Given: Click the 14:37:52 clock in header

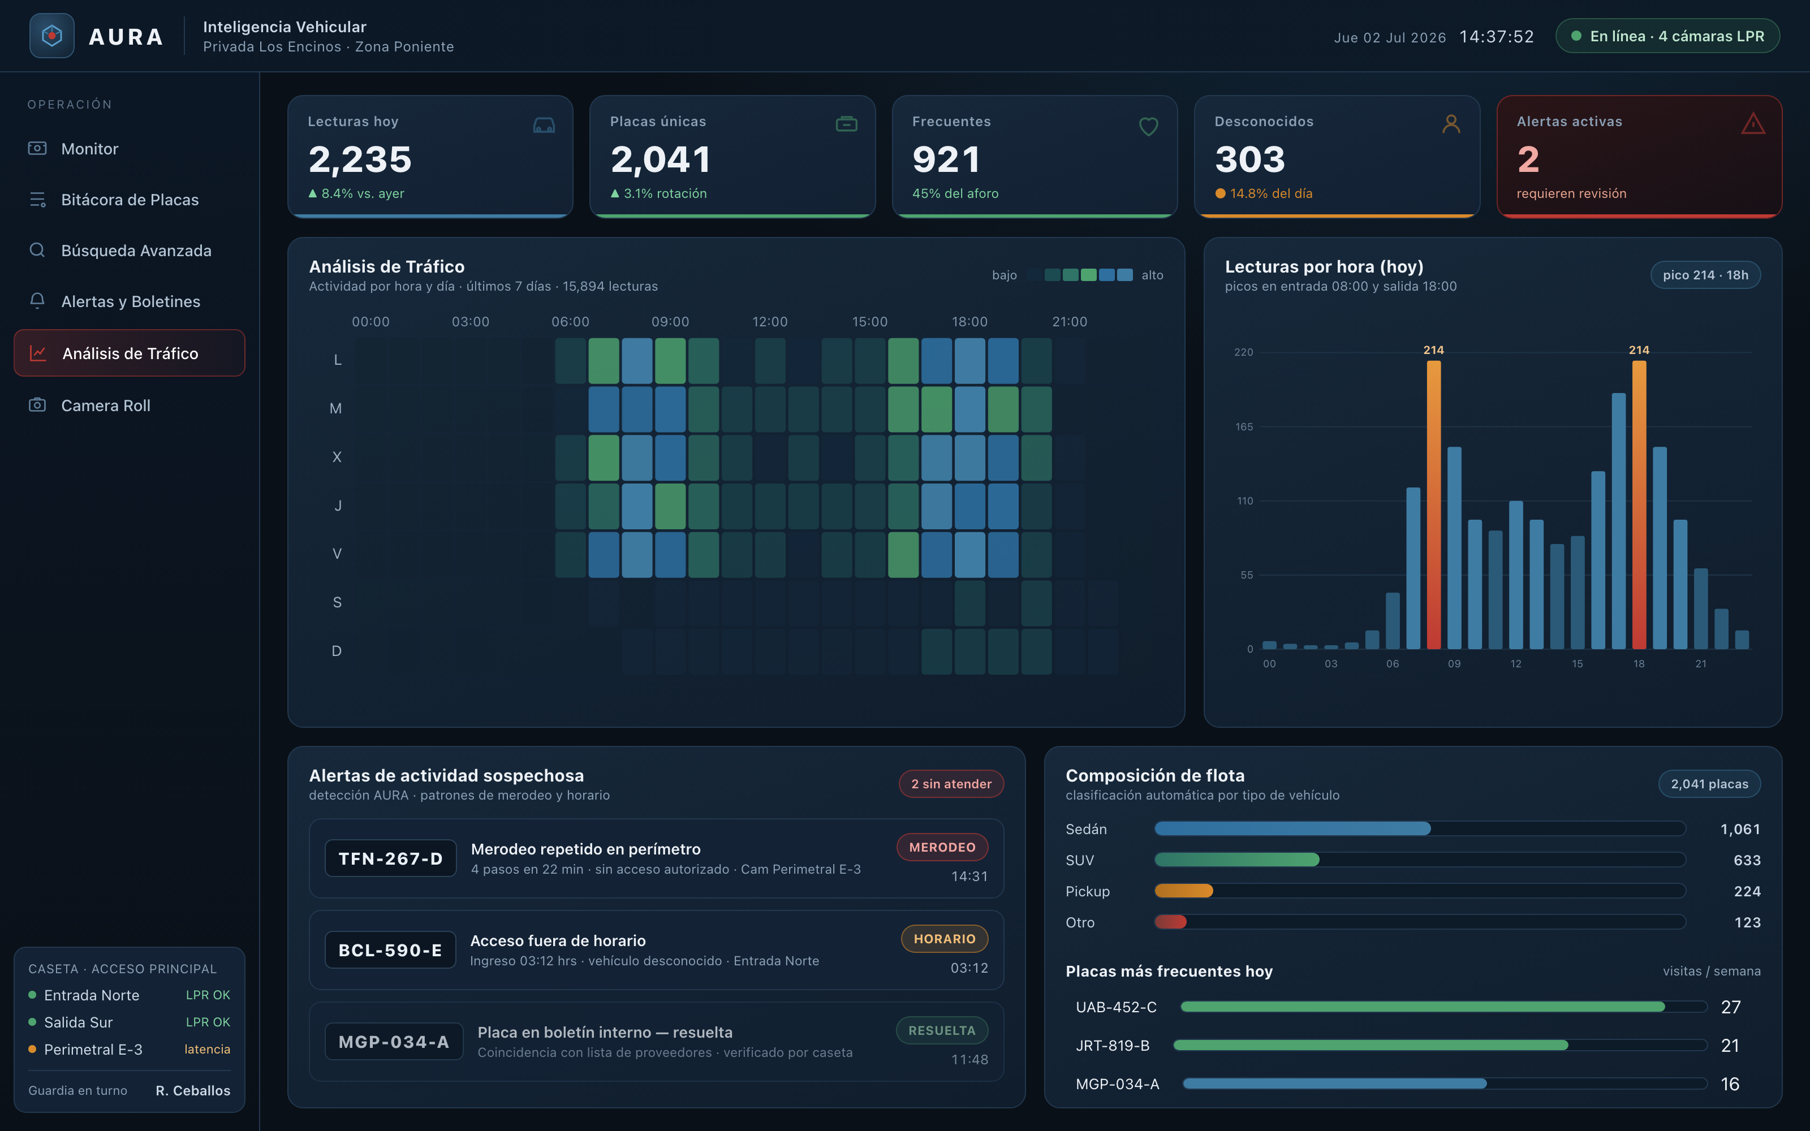Looking at the screenshot, I should click(x=1497, y=37).
